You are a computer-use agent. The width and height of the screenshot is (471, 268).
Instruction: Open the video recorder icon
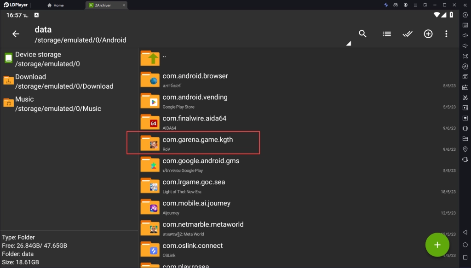coord(465,108)
